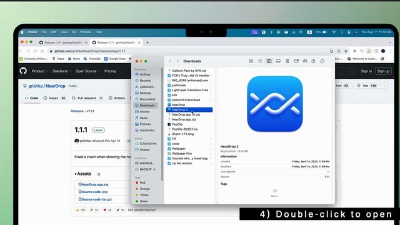Open the View menu
This screenshot has width=400, height=225.
pyautogui.click(x=64, y=32)
